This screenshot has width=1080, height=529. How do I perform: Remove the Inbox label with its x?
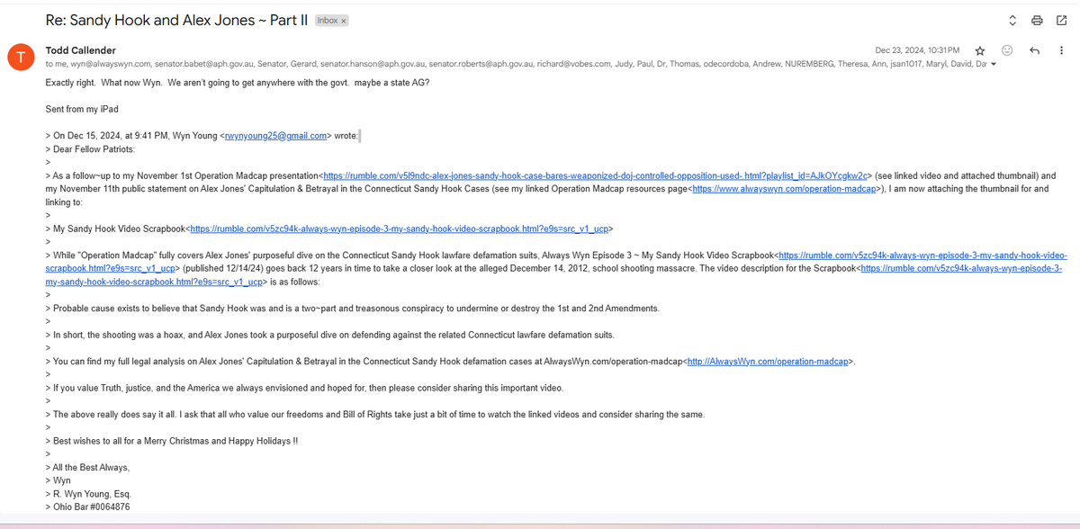(x=344, y=21)
